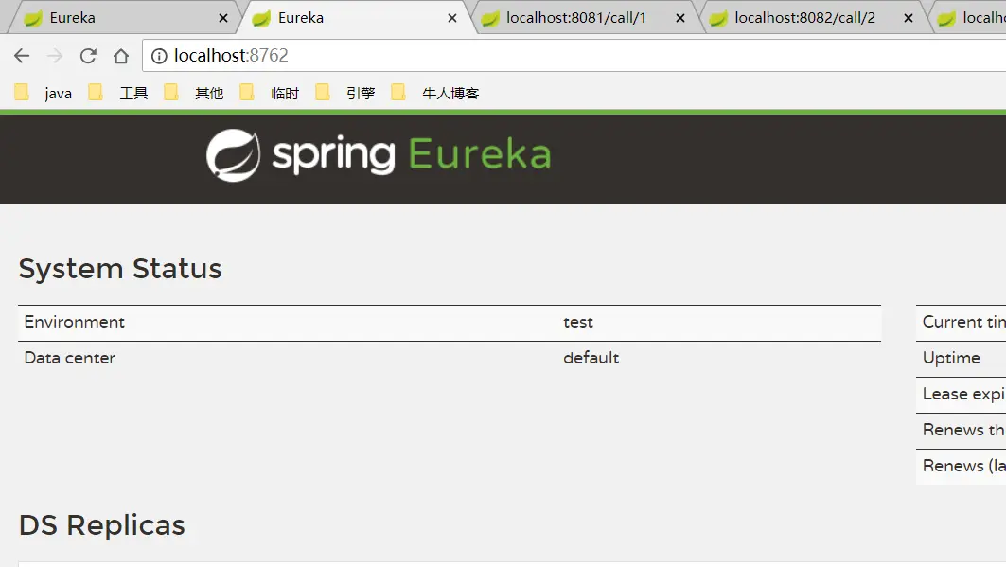This screenshot has height=567, width=1006.
Task: Select the Environment row label
Action: tap(75, 322)
